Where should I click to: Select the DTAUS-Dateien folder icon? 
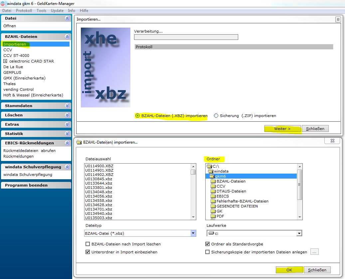213,191
